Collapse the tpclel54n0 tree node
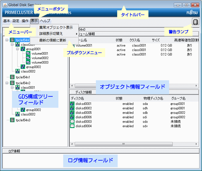This screenshot has width=202, height=171. [7, 40]
